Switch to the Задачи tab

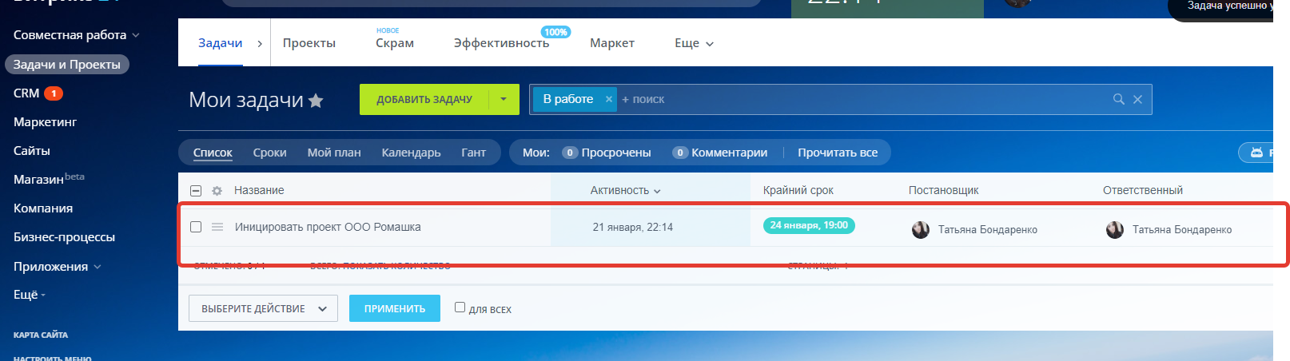click(221, 43)
